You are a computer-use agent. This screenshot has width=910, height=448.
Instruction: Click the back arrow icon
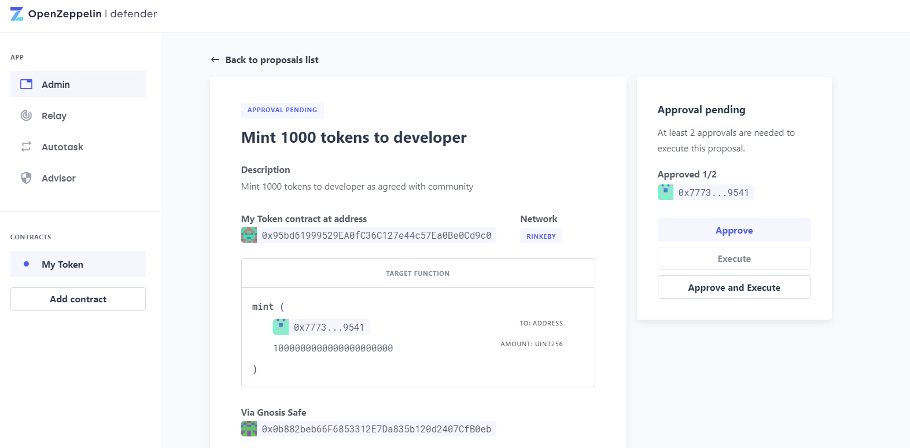[215, 60]
